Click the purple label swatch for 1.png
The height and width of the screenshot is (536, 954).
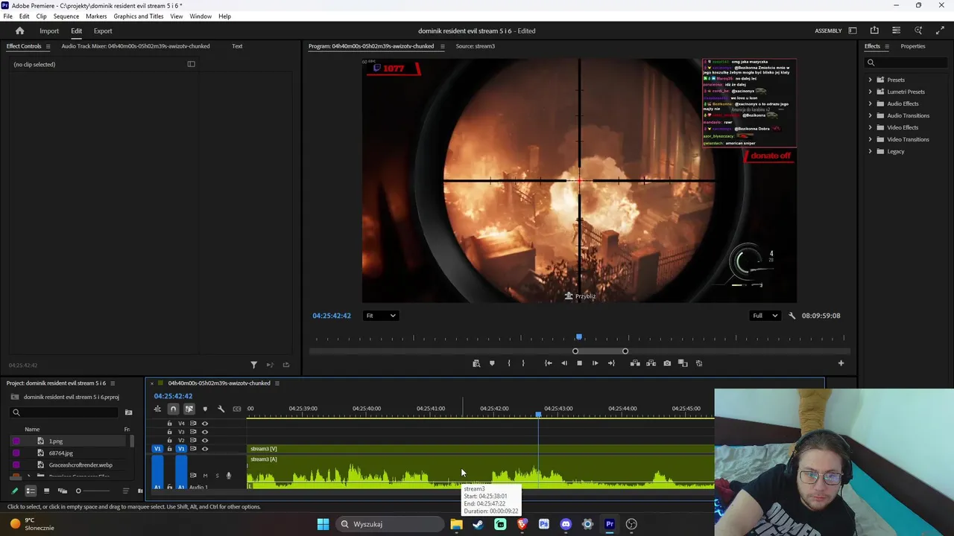[16, 441]
